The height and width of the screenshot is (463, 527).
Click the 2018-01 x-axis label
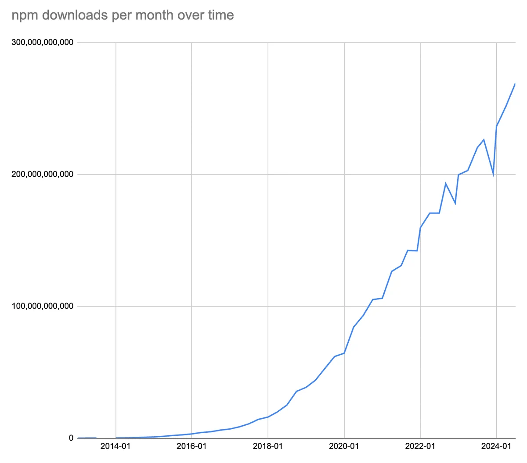coord(268,446)
